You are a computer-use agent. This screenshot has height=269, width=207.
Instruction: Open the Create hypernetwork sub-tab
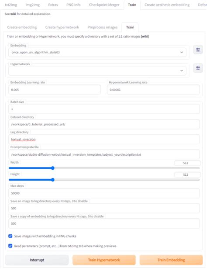pyautogui.click(x=62, y=27)
